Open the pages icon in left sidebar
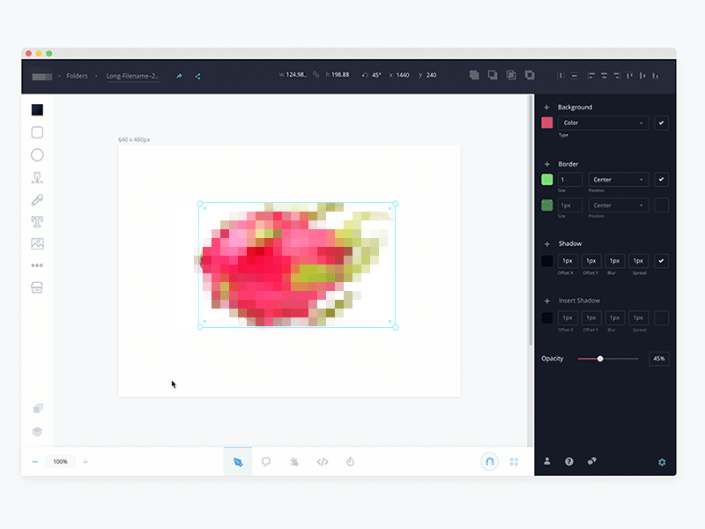This screenshot has width=705, height=529. point(38,408)
